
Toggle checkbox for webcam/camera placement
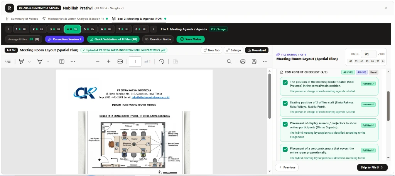pyautogui.click(x=285, y=149)
